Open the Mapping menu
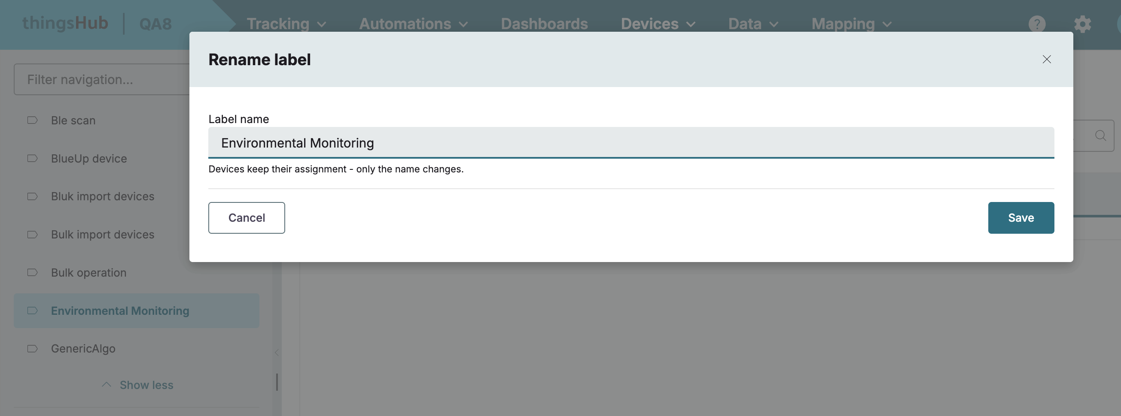This screenshot has width=1121, height=416. (852, 24)
